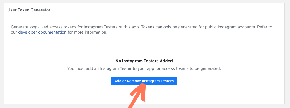
Task: Click the No Instagram Testers Added heading
Action: click(x=144, y=61)
